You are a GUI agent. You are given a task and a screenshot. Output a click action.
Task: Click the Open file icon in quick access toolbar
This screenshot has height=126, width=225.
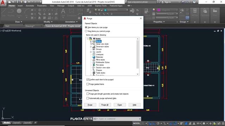(13, 2)
